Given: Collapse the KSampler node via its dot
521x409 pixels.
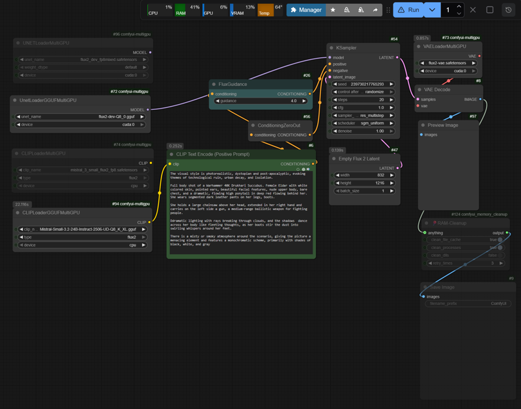Looking at the screenshot, I should (331, 48).
